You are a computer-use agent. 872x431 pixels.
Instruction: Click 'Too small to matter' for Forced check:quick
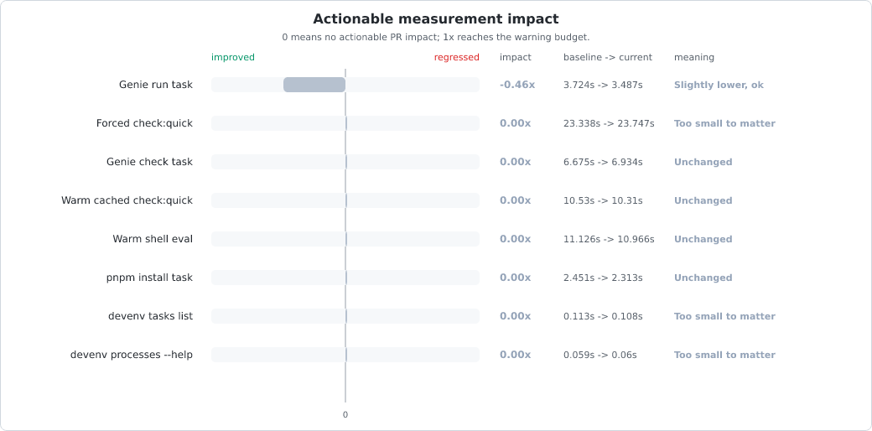(x=724, y=123)
